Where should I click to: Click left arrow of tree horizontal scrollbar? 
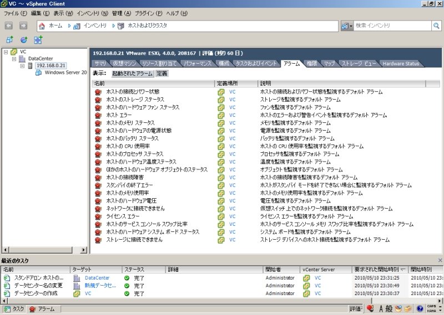click(x=5, y=250)
